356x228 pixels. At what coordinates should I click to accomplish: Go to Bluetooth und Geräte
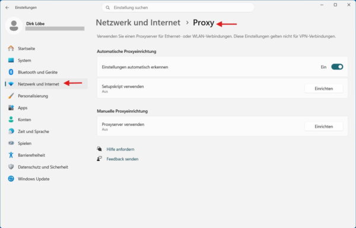(46, 72)
